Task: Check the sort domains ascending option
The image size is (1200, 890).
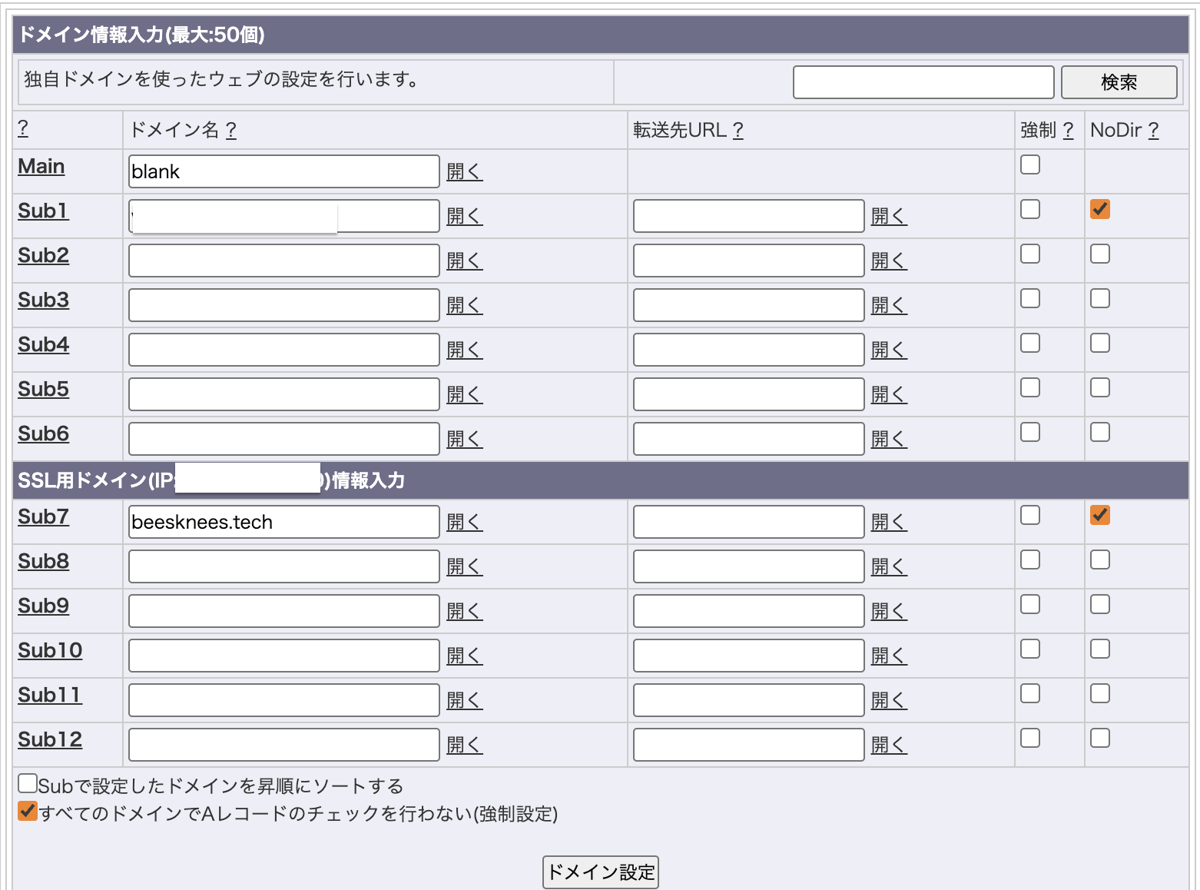Action: point(28,782)
